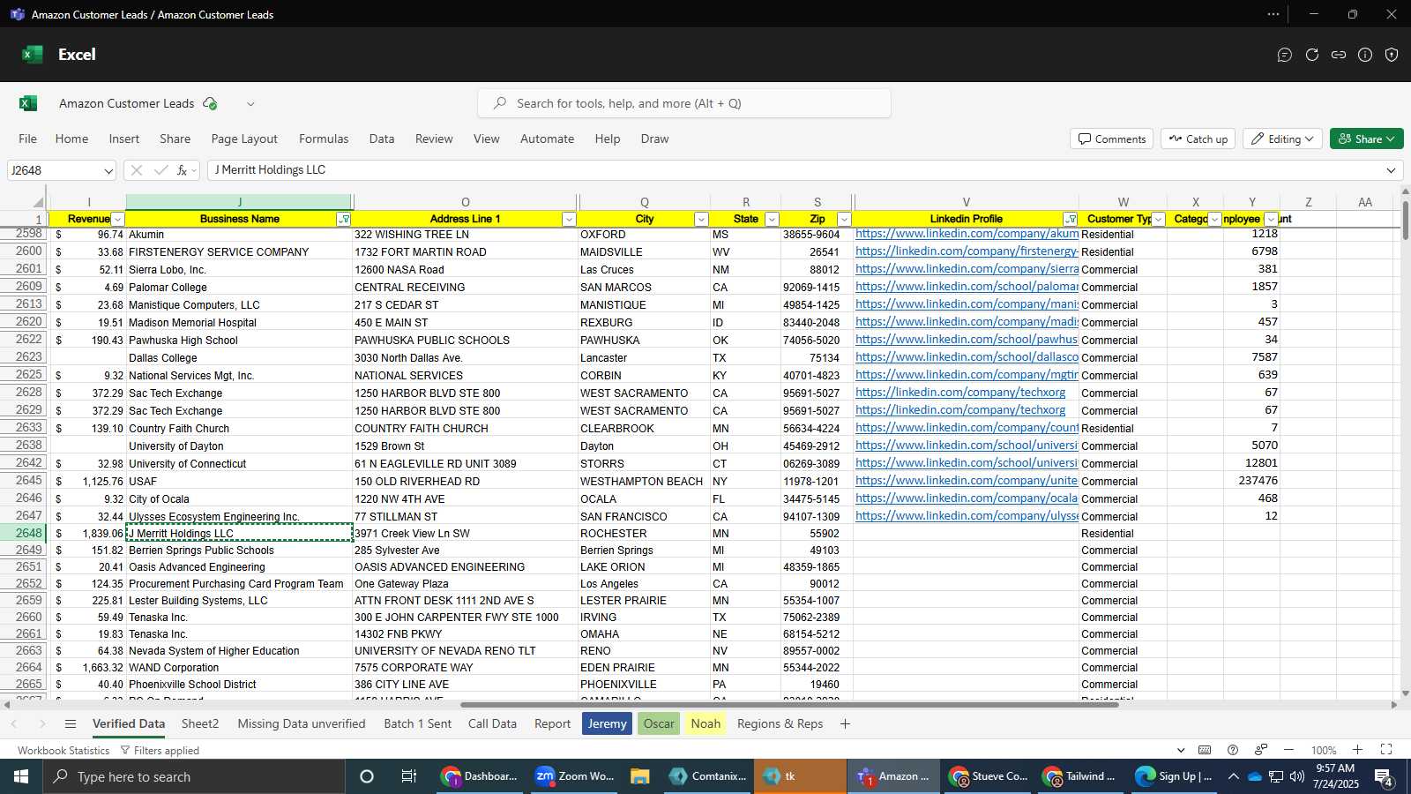1411x794 pixels.
Task: Click the green Share button
Action: point(1367,139)
